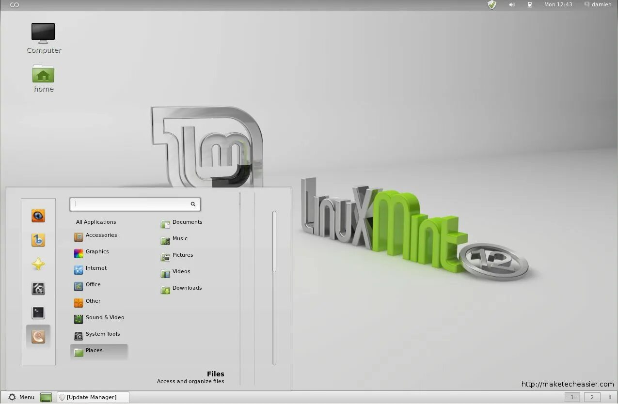618x404 pixels.
Task: Click the search magnifier icon in menu
Action: pos(193,204)
